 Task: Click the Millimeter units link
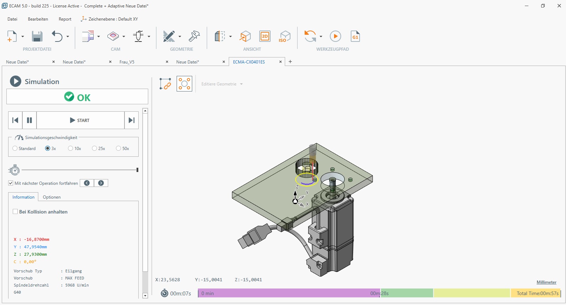pyautogui.click(x=546, y=282)
